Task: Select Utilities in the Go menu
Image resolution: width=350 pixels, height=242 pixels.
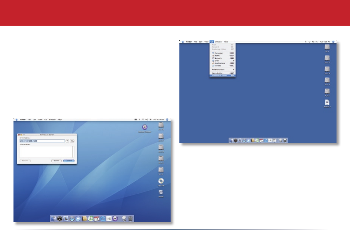Action: tap(222, 66)
